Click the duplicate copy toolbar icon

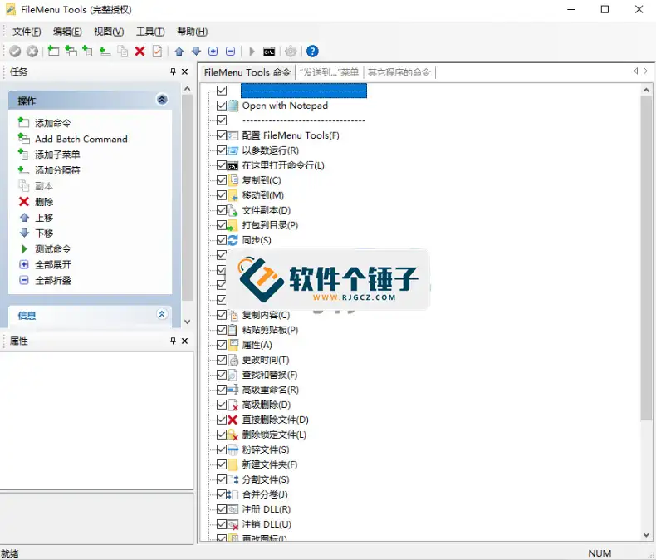click(x=123, y=51)
